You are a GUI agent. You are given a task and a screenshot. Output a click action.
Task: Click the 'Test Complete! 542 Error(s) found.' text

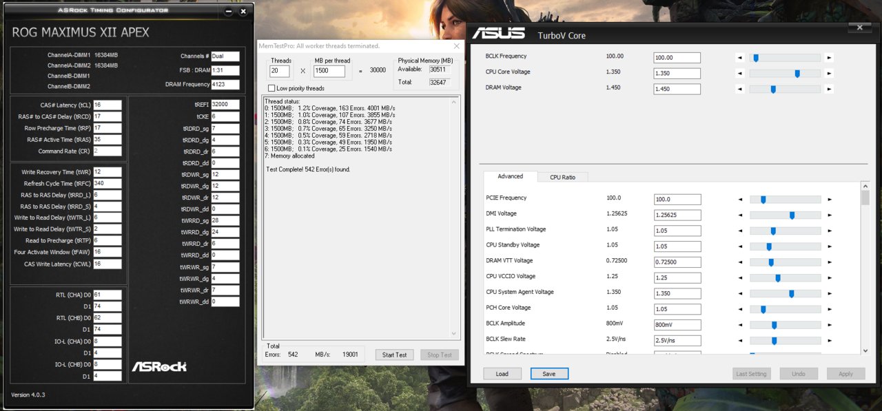click(x=308, y=169)
